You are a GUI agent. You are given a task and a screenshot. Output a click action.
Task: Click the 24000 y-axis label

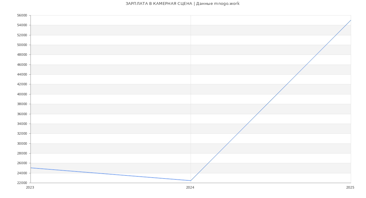22,173
